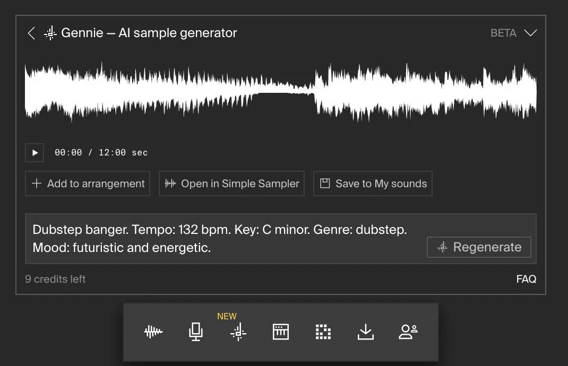This screenshot has height=366, width=568.
Task: Select the microphone recording tool
Action: (x=195, y=332)
